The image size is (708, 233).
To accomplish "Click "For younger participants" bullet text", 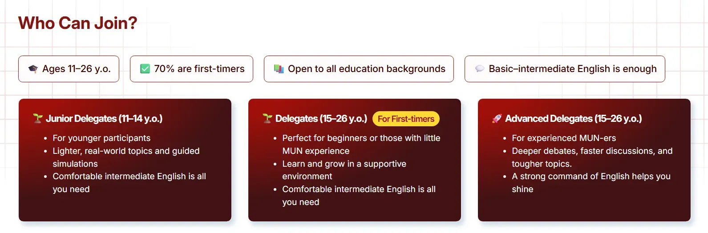I will click(101, 138).
